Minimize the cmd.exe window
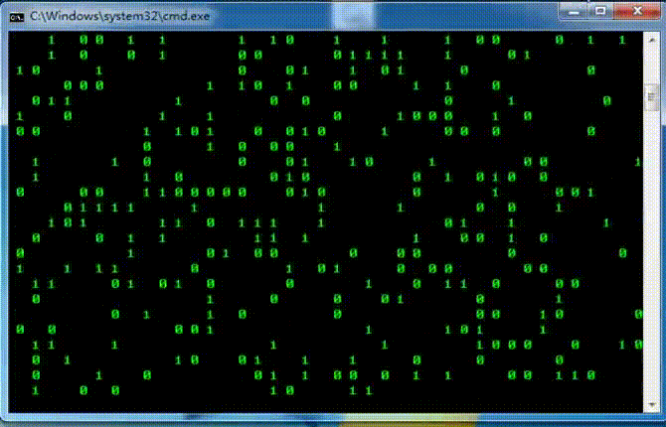 pos(574,11)
